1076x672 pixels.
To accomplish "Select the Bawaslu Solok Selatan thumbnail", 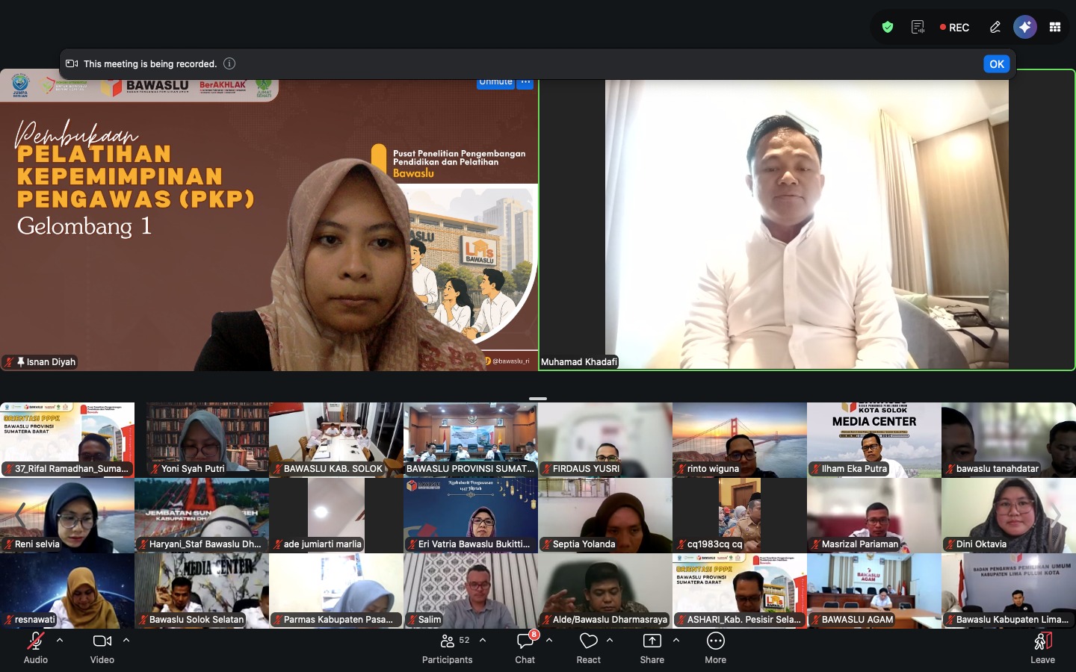I will tap(202, 591).
